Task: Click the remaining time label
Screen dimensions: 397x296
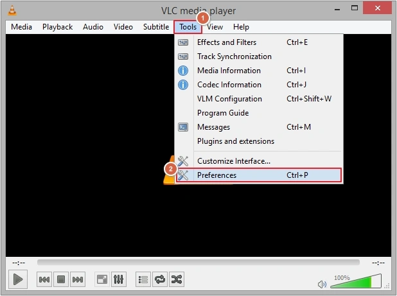Action: (378, 263)
